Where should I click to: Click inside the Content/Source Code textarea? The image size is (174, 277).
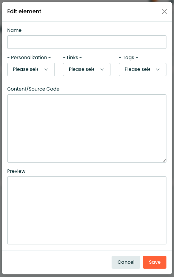[87, 128]
